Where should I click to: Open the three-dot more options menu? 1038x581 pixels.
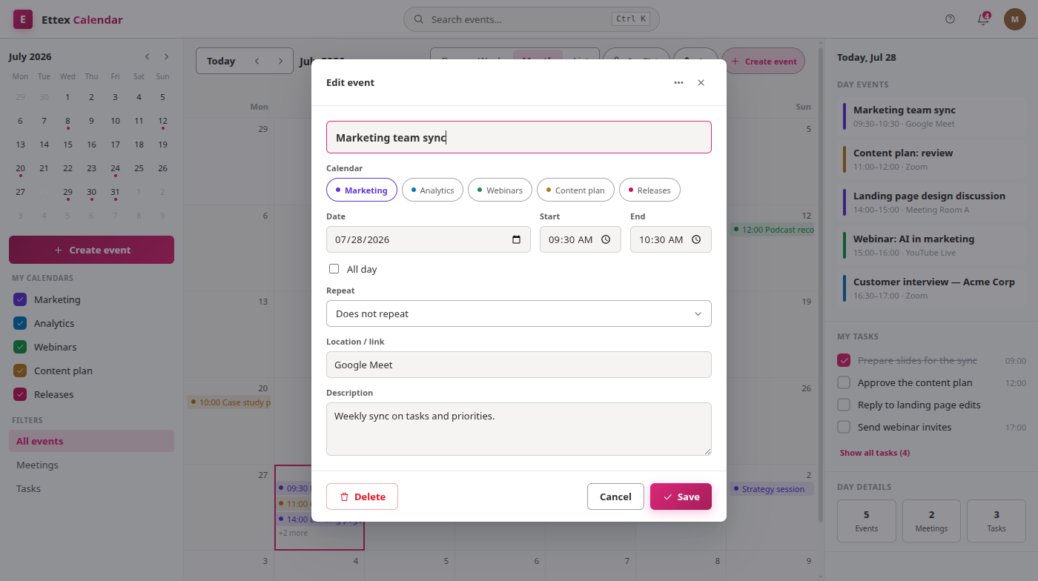(x=678, y=83)
